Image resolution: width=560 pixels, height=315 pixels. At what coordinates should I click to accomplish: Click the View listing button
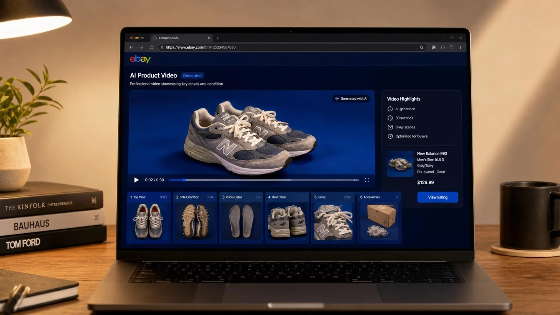click(437, 197)
